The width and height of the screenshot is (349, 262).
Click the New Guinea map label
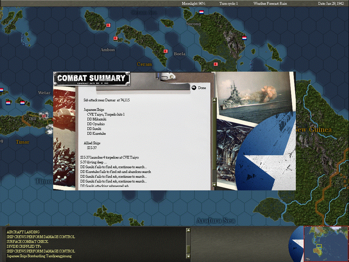coord(314,130)
